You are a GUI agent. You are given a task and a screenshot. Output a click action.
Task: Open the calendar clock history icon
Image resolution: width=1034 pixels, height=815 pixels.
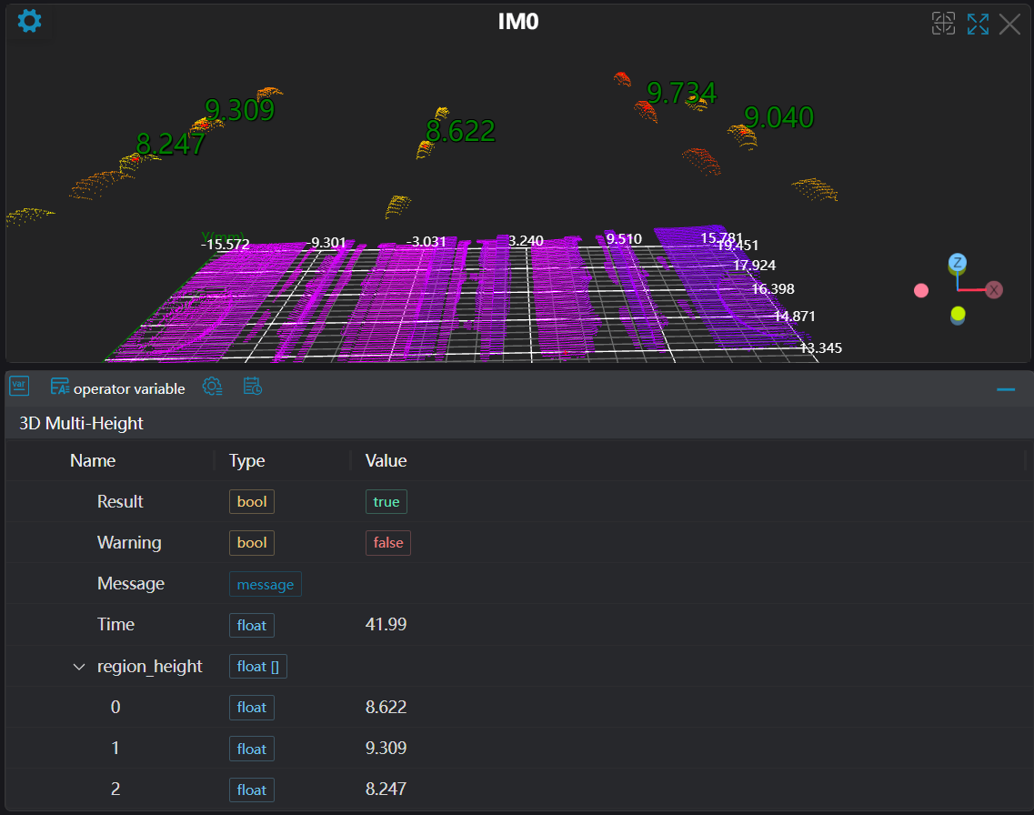(253, 387)
